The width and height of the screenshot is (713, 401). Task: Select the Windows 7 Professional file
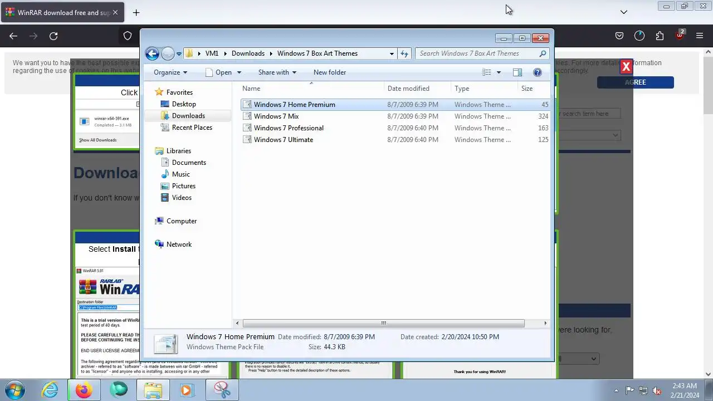click(395, 128)
